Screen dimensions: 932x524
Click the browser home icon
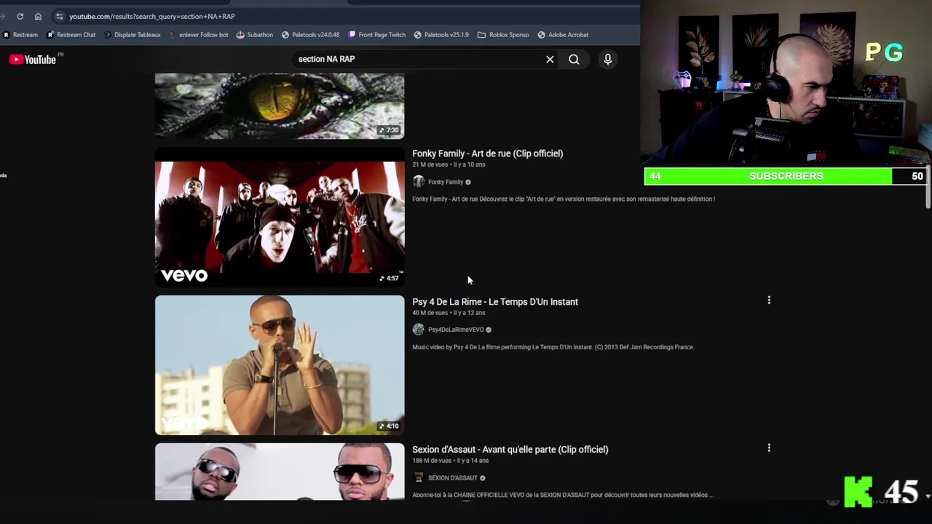click(x=38, y=16)
